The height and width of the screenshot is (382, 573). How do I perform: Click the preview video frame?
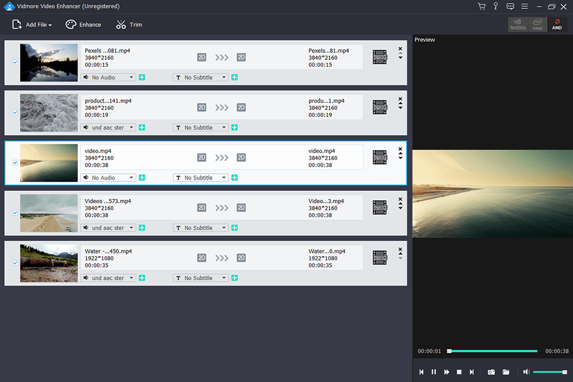click(x=492, y=194)
